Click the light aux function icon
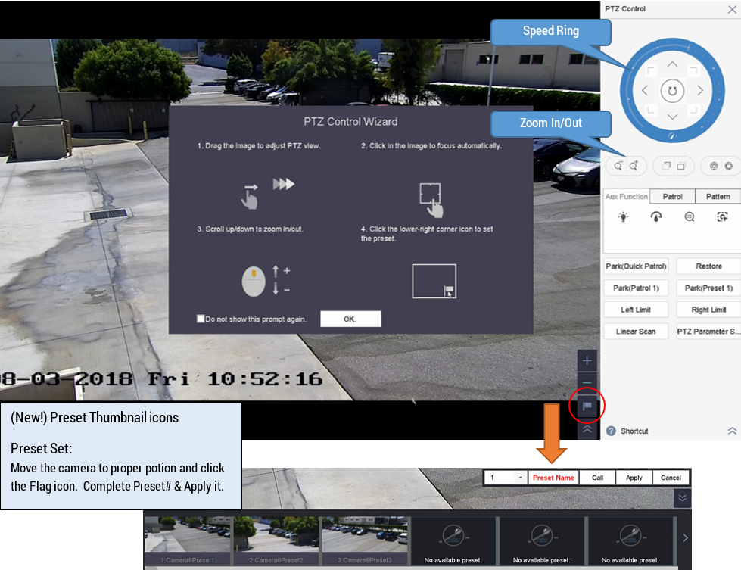 pyautogui.click(x=623, y=216)
